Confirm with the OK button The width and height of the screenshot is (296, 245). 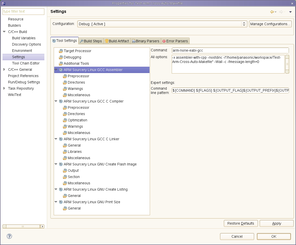pyautogui.click(x=274, y=236)
